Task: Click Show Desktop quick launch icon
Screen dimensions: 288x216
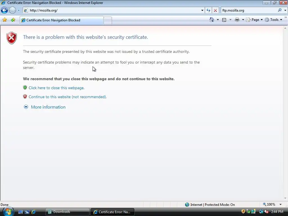Action: click(20, 212)
